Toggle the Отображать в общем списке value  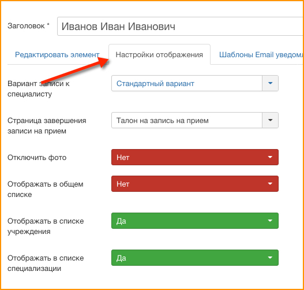(195, 184)
